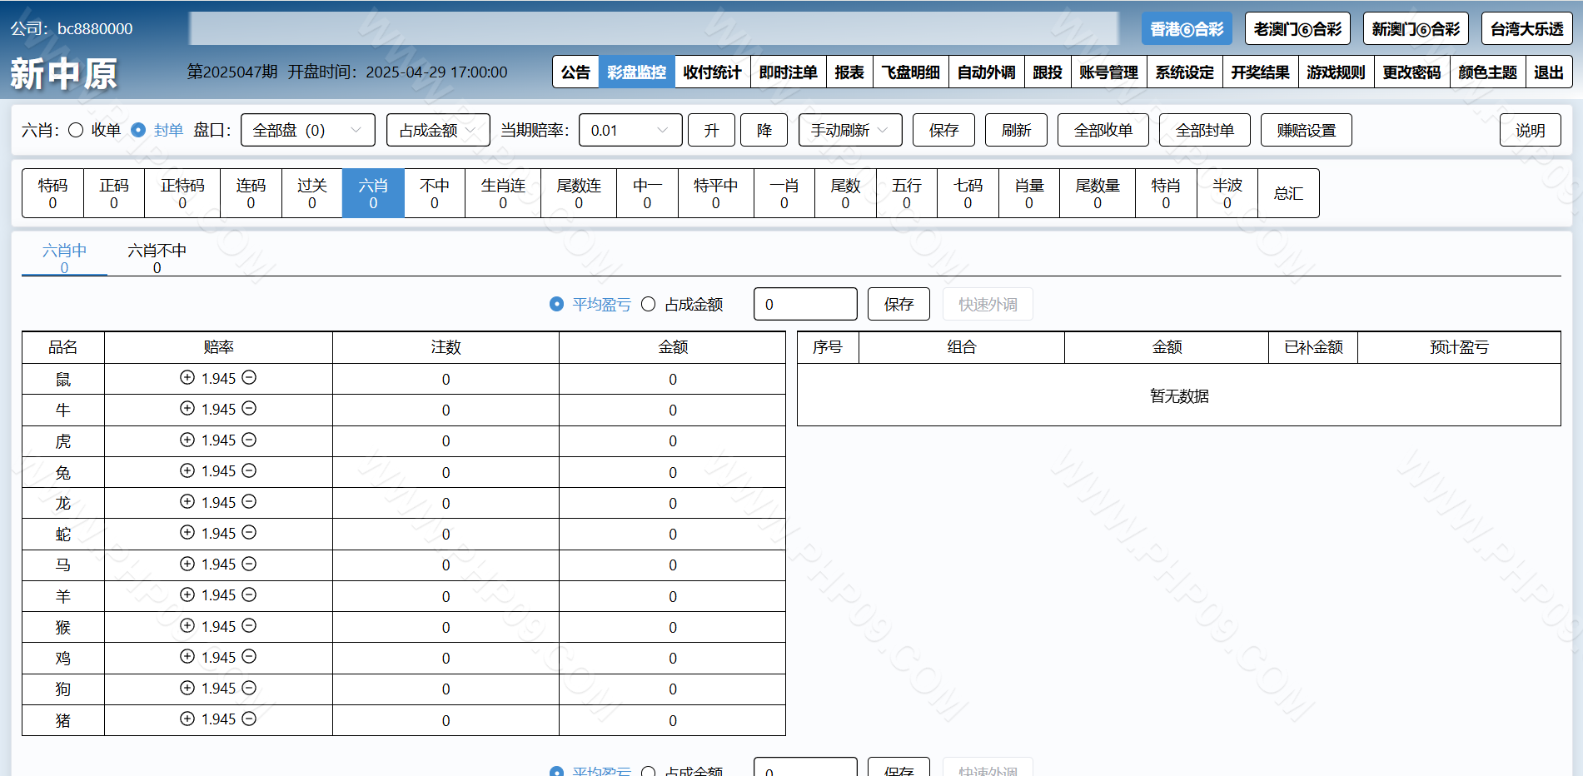
Task: Expand the 当期赔率 0.01 dropdown
Action: (x=630, y=130)
